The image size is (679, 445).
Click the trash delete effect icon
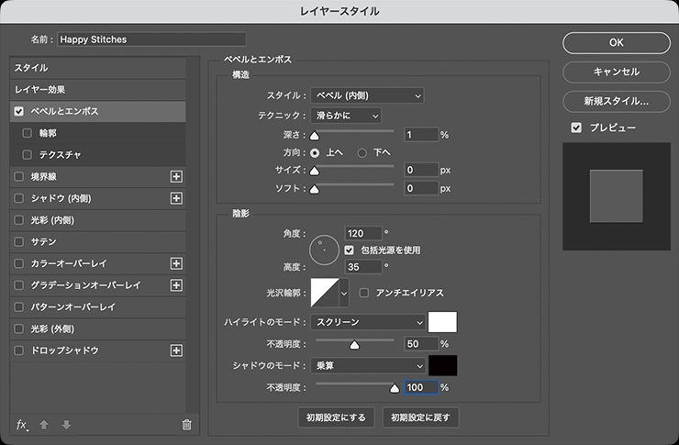click(187, 424)
